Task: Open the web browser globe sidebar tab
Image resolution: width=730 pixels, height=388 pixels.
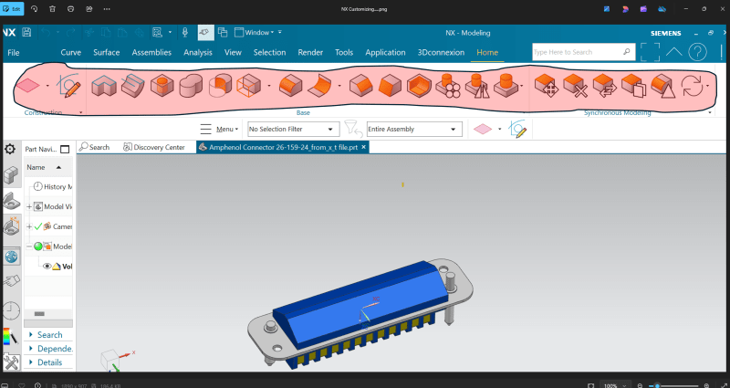Action: point(11,257)
